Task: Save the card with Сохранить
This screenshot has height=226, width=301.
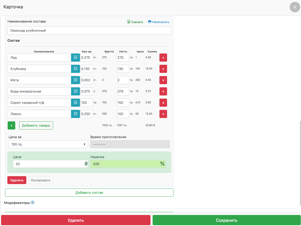Action: click(227, 220)
